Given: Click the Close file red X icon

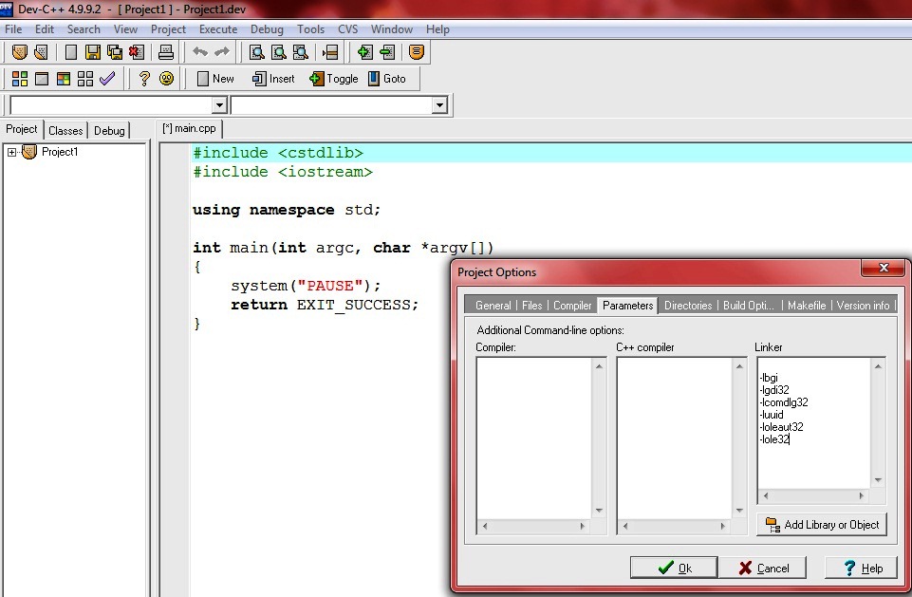Looking at the screenshot, I should [137, 52].
